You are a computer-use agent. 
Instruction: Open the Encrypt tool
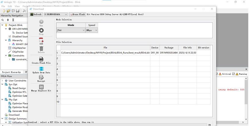(41, 77)
